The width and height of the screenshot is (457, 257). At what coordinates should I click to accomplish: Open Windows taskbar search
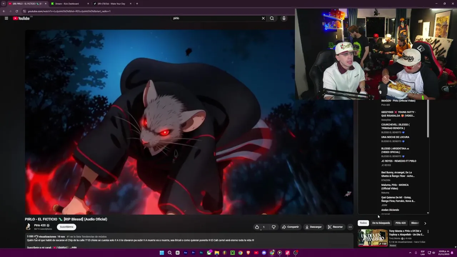coord(170,253)
